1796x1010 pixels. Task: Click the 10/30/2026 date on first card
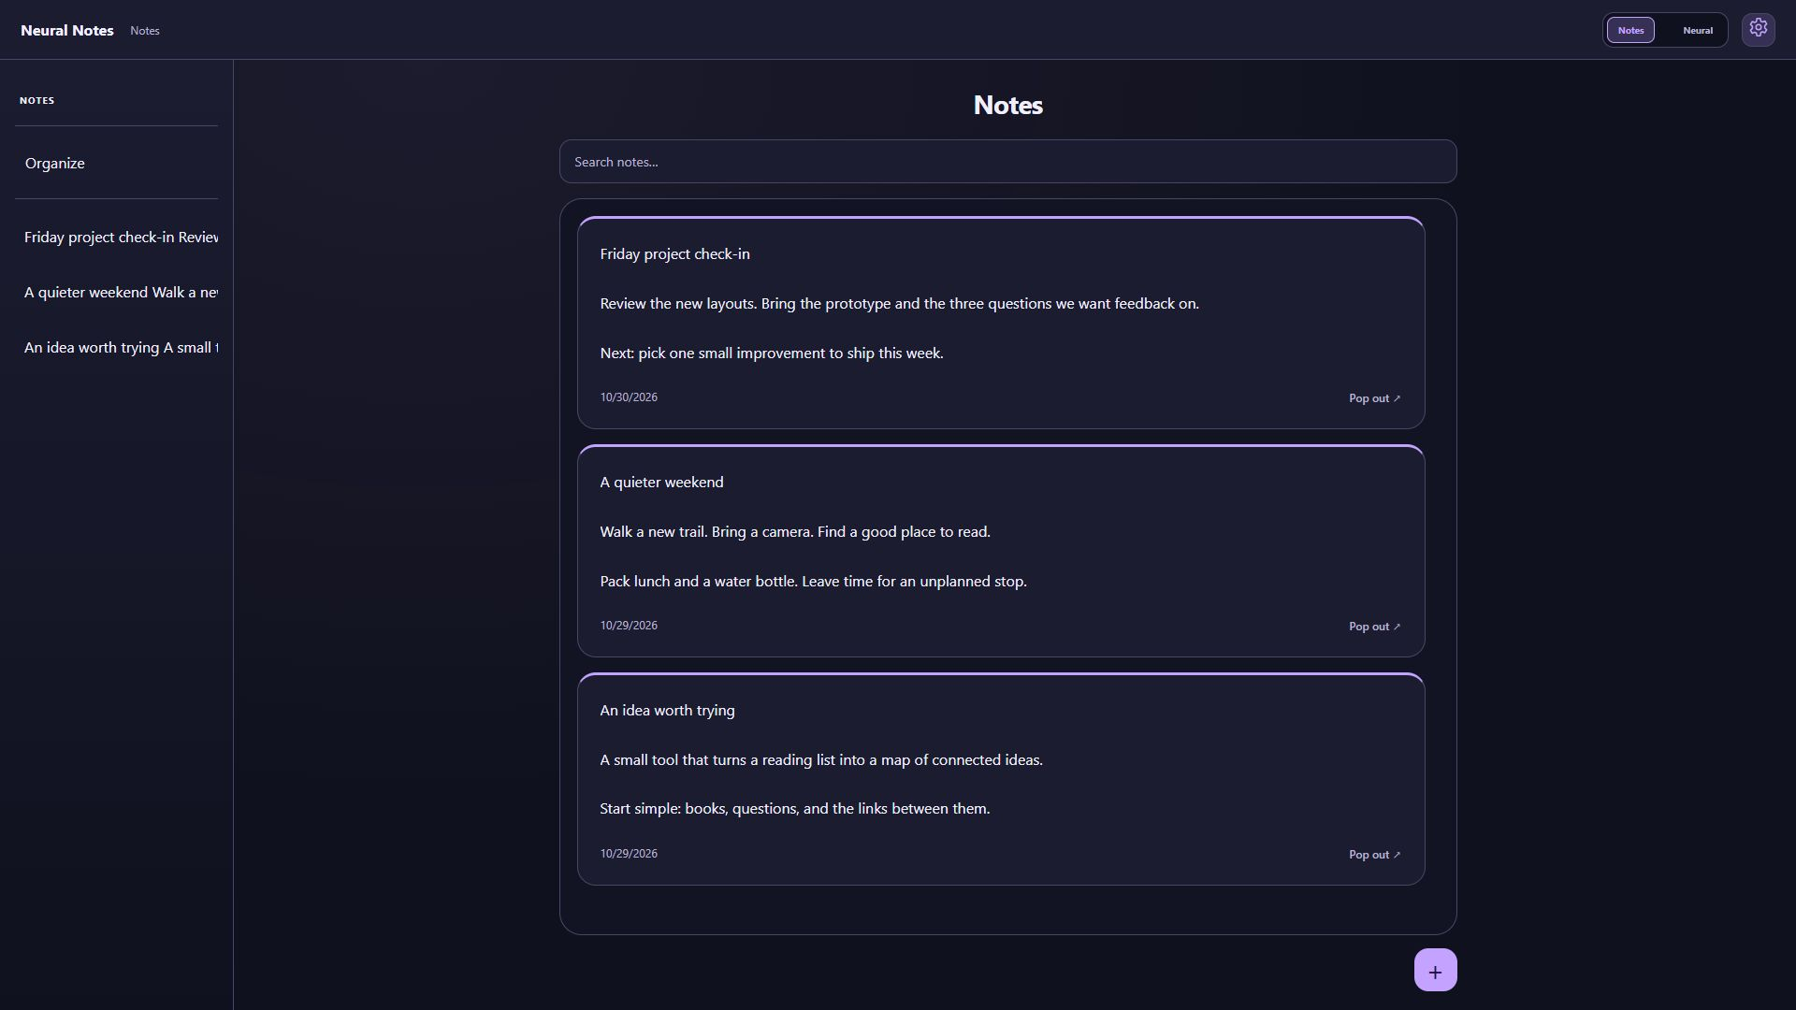[629, 397]
